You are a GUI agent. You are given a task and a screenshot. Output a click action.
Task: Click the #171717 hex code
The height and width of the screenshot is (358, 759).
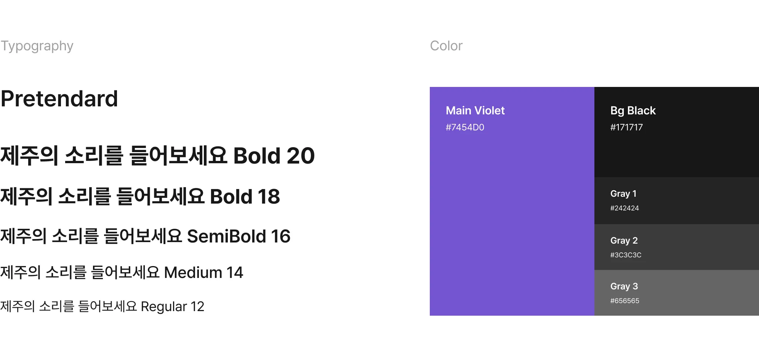click(626, 127)
